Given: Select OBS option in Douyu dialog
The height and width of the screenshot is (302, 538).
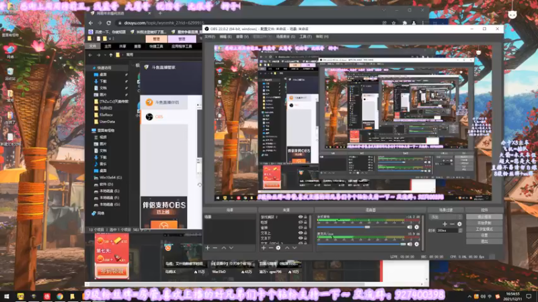Looking at the screenshot, I should (164, 117).
